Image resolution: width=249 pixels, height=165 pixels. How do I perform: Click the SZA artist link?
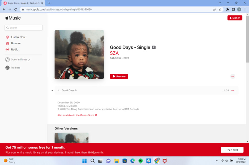click(114, 53)
